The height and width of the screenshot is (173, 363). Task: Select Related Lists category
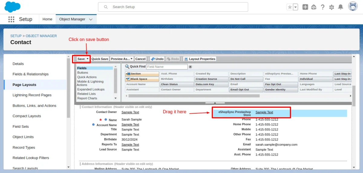[87, 94]
